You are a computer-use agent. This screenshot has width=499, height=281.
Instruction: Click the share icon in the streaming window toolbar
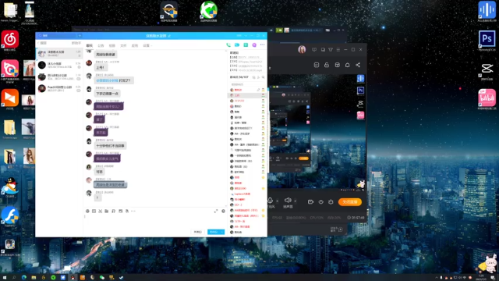tap(358, 65)
